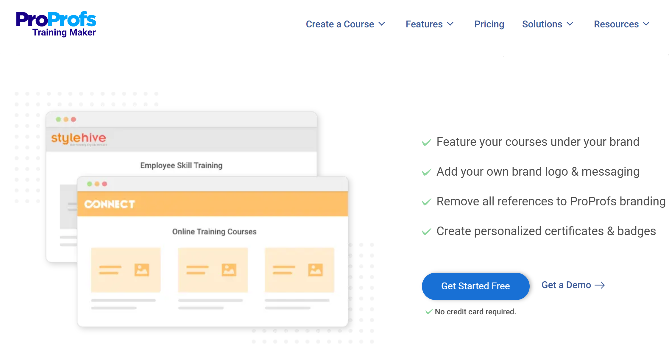Viewport: 669px width, 345px height.
Task: Click the green dot in the stylehive window
Action: 58,119
